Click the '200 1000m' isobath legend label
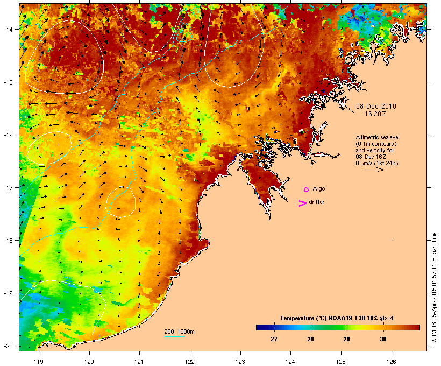 click(179, 332)
